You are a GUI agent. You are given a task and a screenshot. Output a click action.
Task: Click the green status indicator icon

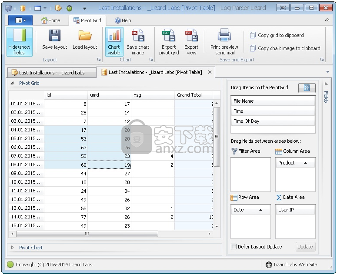(x=10, y=264)
